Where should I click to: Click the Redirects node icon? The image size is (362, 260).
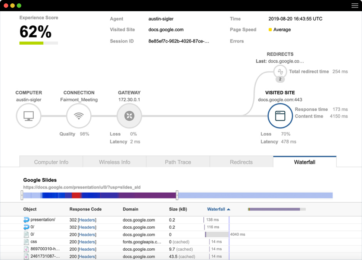280,71
